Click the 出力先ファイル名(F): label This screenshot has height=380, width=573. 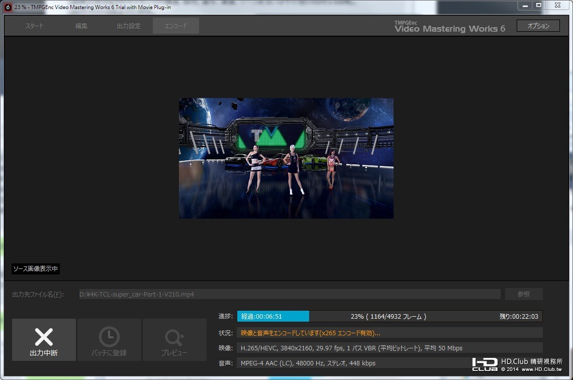[38, 294]
